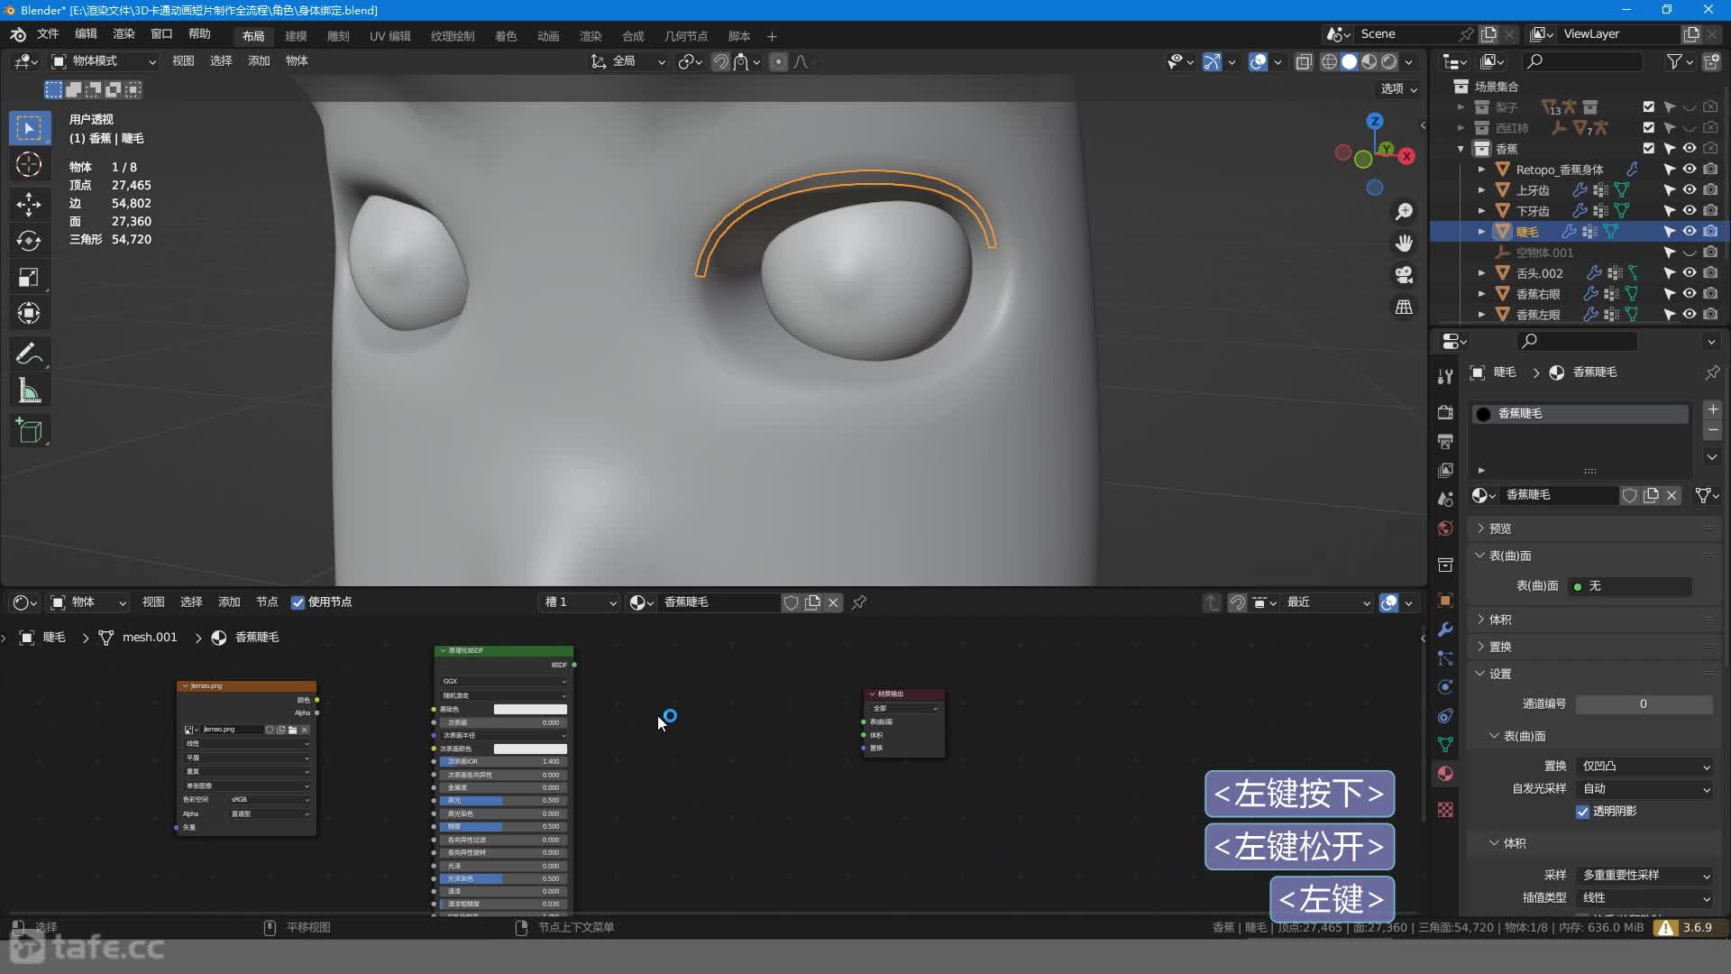Viewport: 1731px width, 974px height.
Task: Click the 表(曲)面 无 shader selector
Action: 1630,586
